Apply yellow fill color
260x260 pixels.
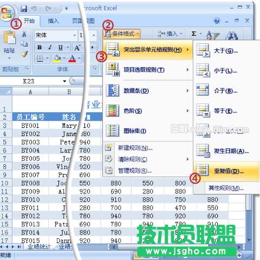[x=57, y=58]
